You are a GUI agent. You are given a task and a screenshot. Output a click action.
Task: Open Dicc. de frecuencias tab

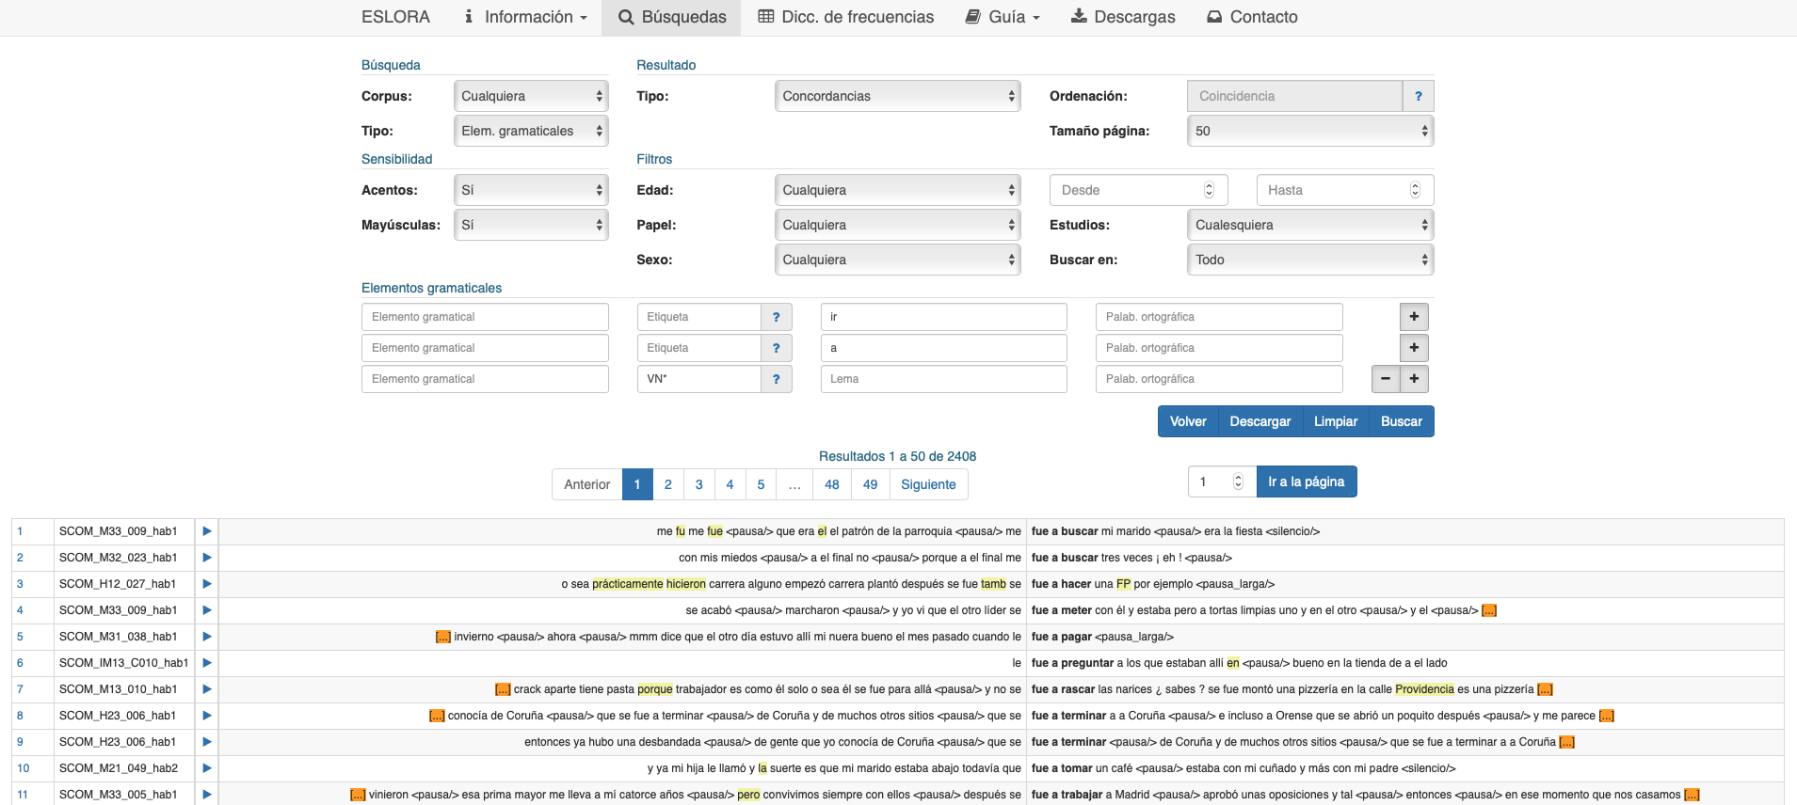click(845, 17)
